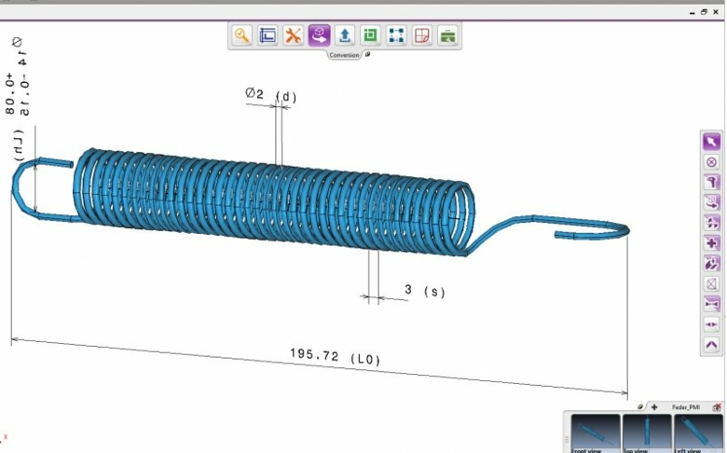This screenshot has width=727, height=453.
Task: Click the pin icon left of views tab
Action: tap(640, 406)
